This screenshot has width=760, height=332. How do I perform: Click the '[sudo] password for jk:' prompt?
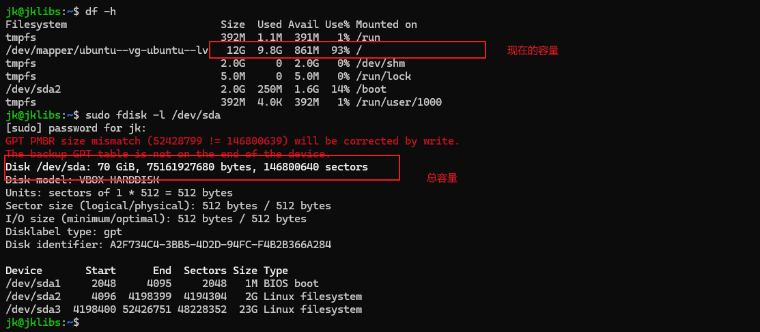click(x=76, y=128)
